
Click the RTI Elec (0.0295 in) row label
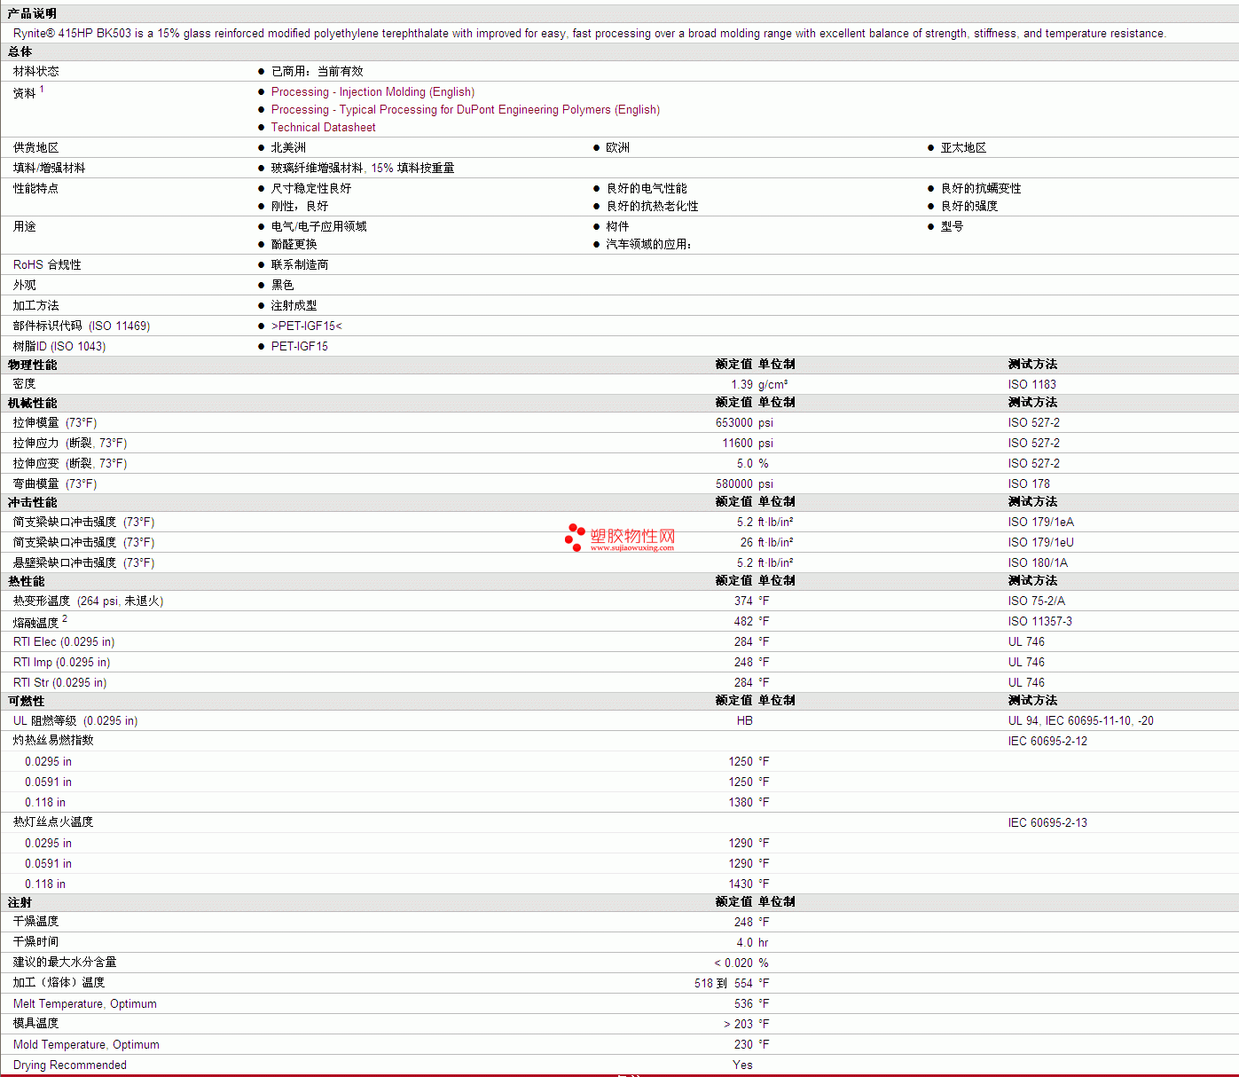64,642
